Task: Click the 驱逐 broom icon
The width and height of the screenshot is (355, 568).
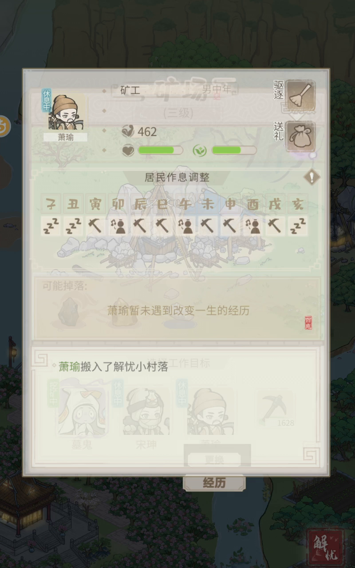Action: (x=300, y=95)
